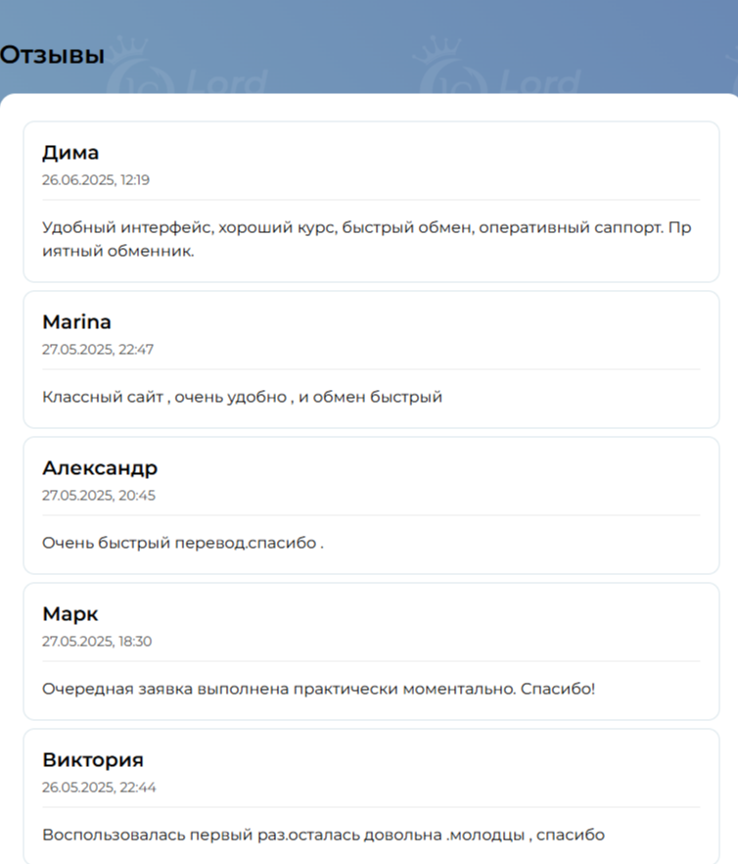Viewport: 738px width, 864px height.
Task: Select reviewer name Марк
Action: click(69, 614)
